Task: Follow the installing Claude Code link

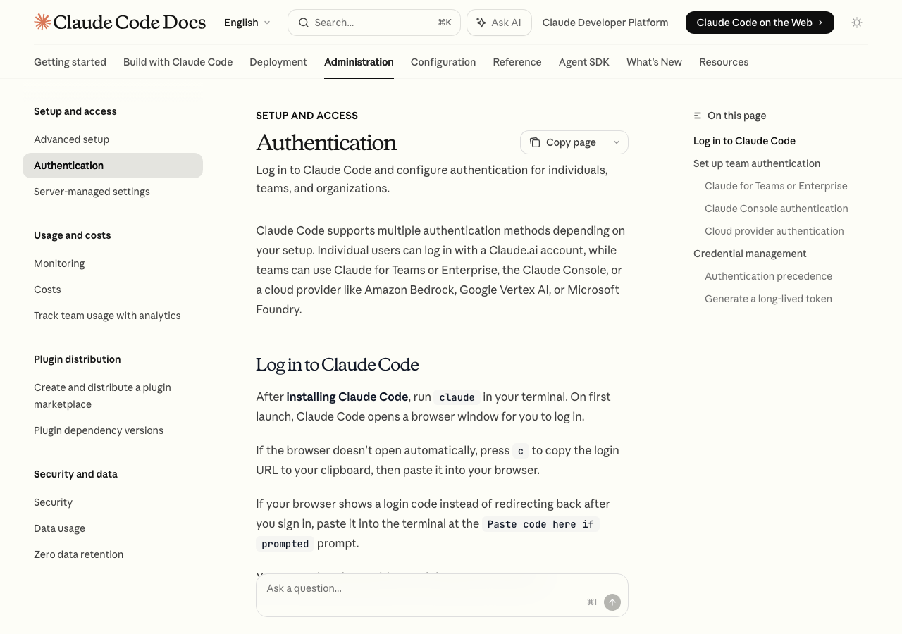Action: (347, 397)
